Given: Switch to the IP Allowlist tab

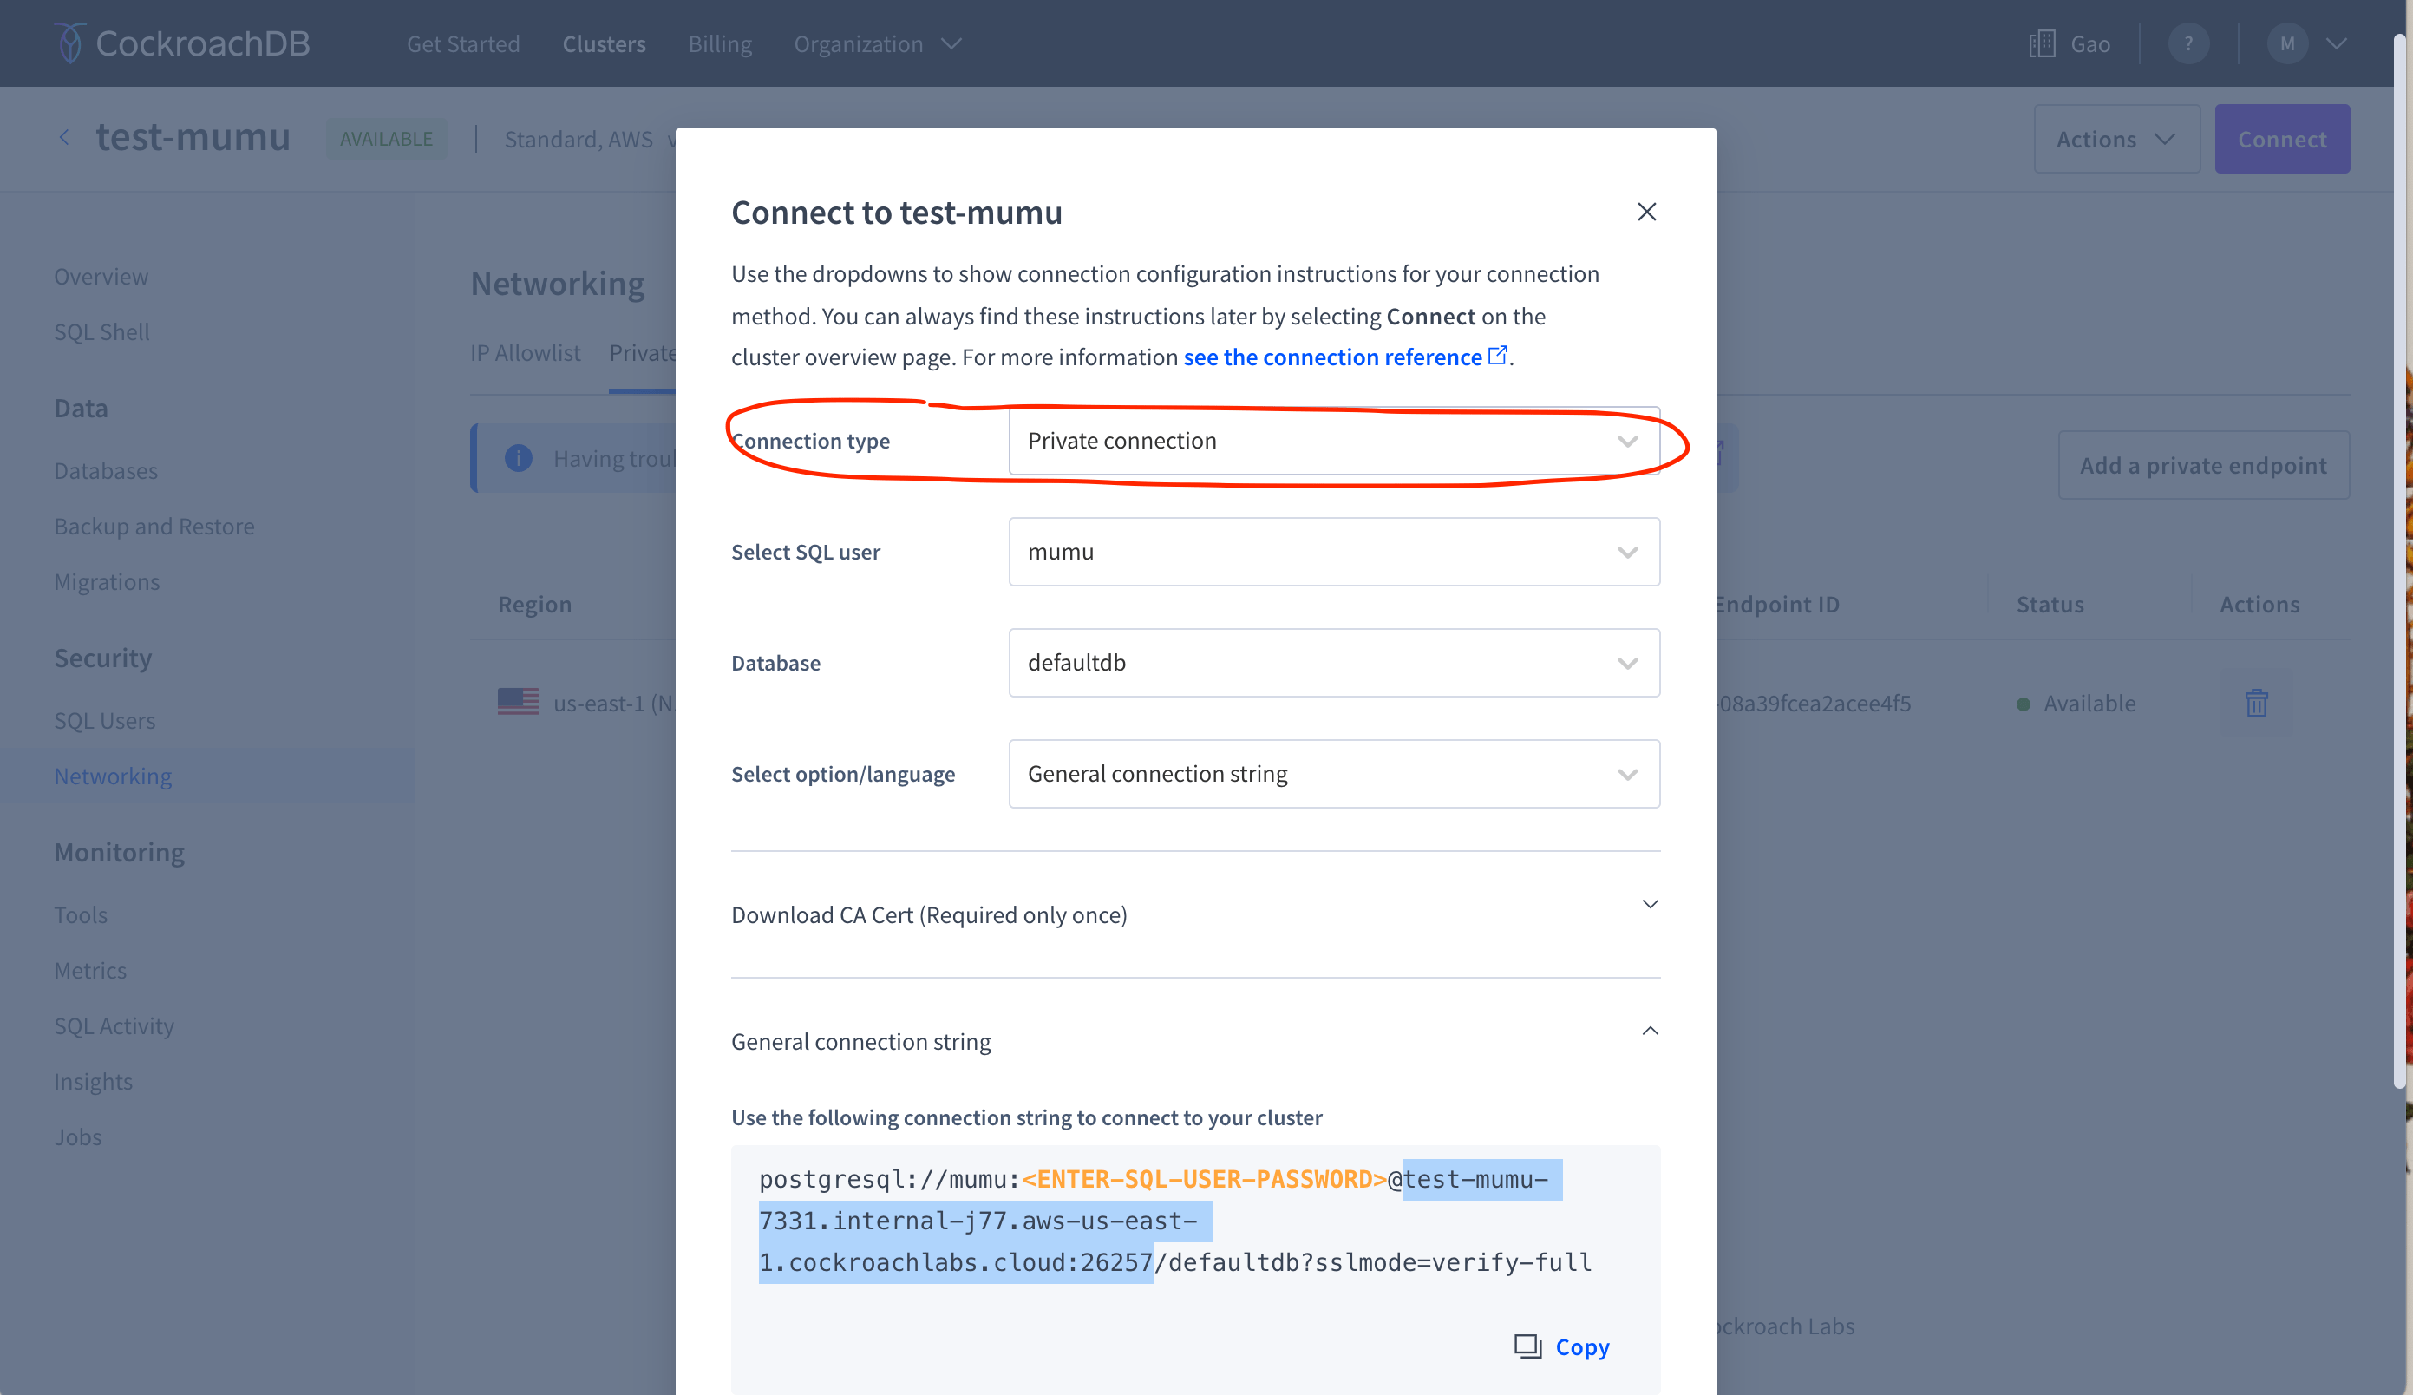Looking at the screenshot, I should (525, 353).
